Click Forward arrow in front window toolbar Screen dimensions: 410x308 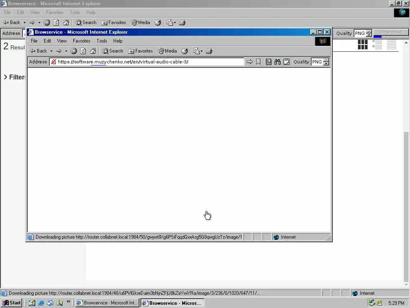[59, 51]
